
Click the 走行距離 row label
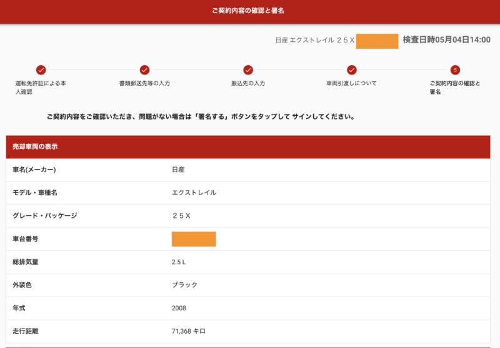(26, 331)
